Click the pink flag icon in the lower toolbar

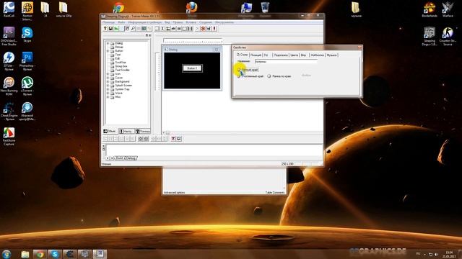pyautogui.click(x=173, y=139)
